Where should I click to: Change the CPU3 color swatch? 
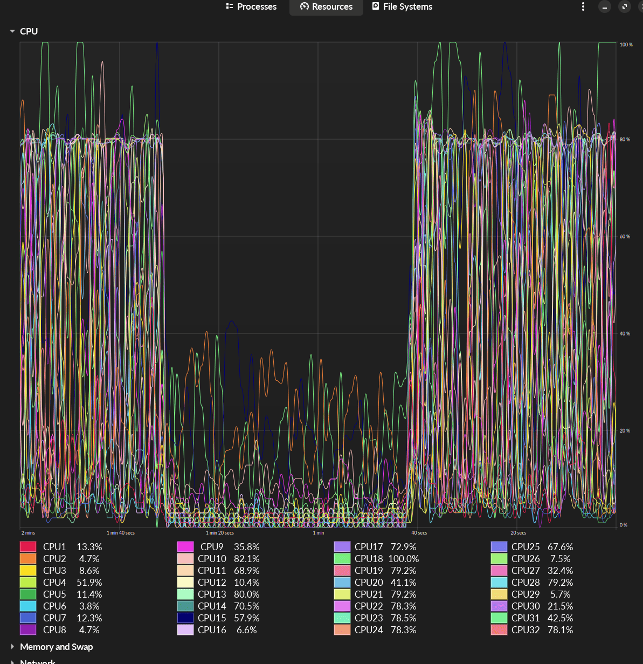point(28,571)
